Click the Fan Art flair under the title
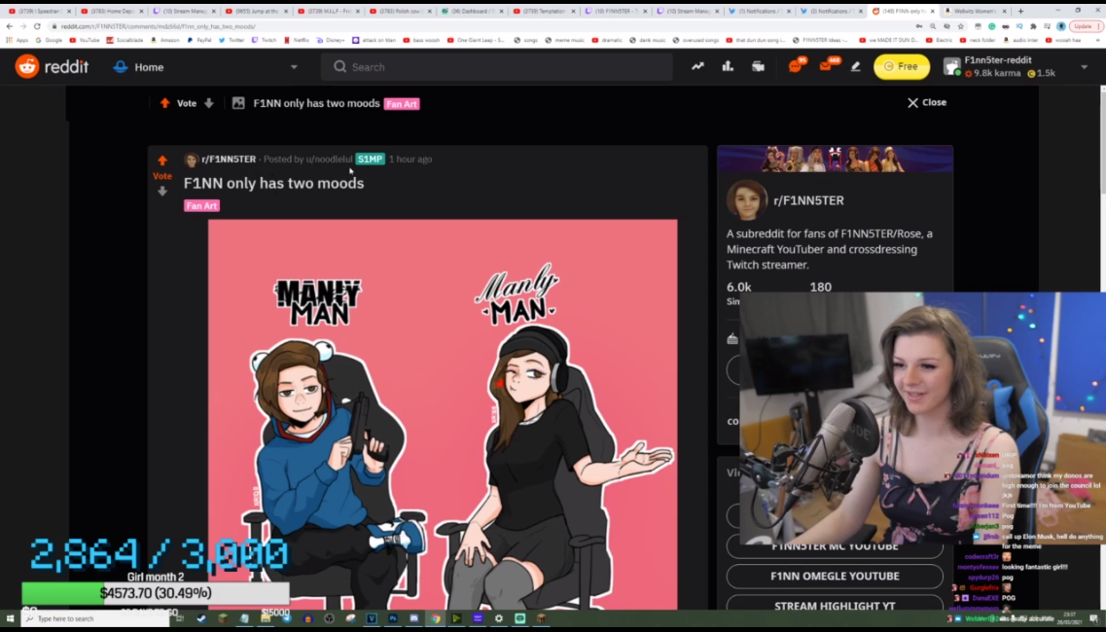Image resolution: width=1106 pixels, height=632 pixels. [201, 206]
